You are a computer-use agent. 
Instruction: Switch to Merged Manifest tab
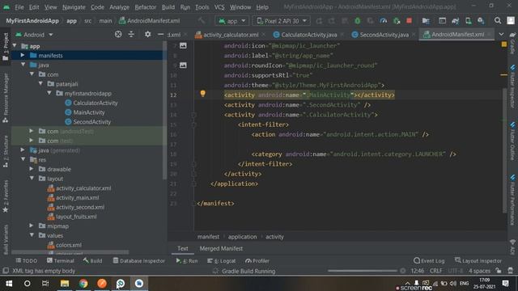(x=221, y=248)
